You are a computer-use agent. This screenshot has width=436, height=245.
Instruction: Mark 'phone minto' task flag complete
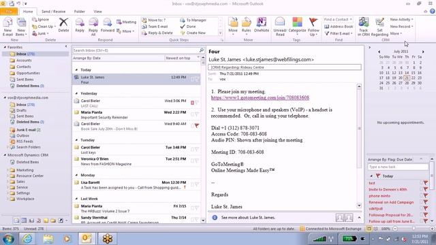pyautogui.click(x=425, y=195)
